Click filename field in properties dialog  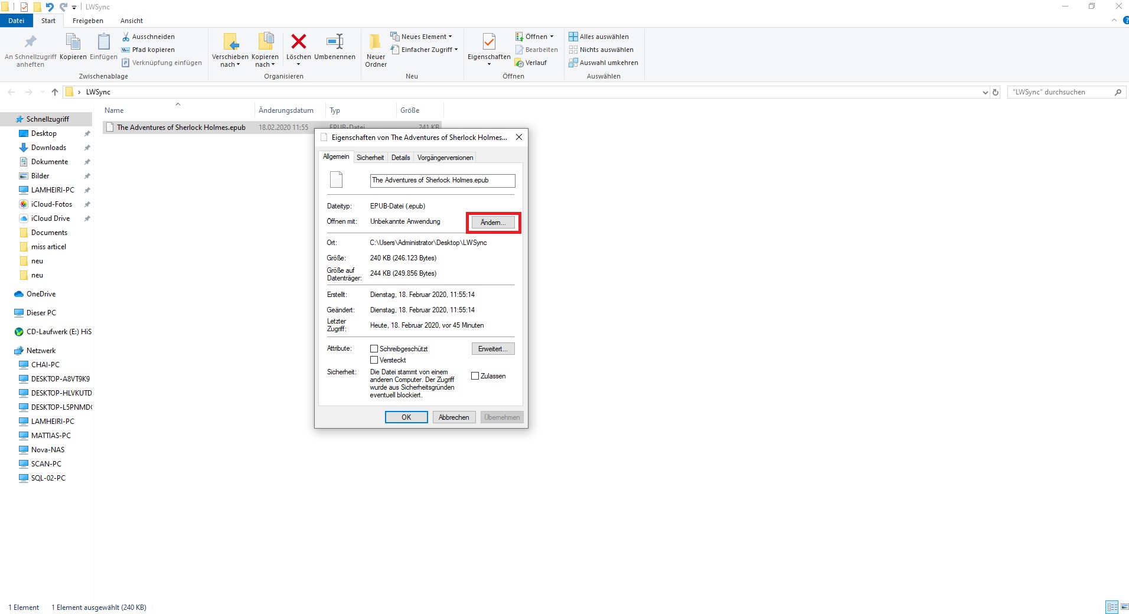(442, 181)
